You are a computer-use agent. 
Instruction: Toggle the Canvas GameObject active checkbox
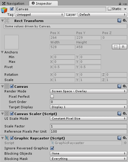tap(12, 9)
